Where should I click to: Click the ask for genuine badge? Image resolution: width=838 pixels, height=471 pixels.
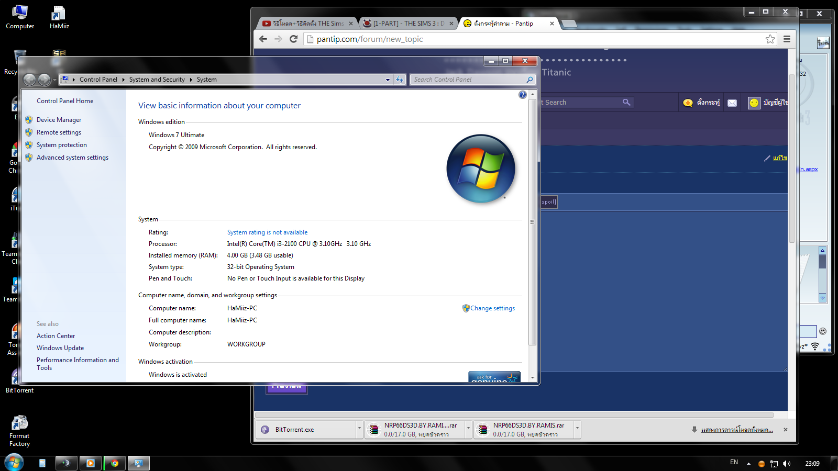pos(494,377)
